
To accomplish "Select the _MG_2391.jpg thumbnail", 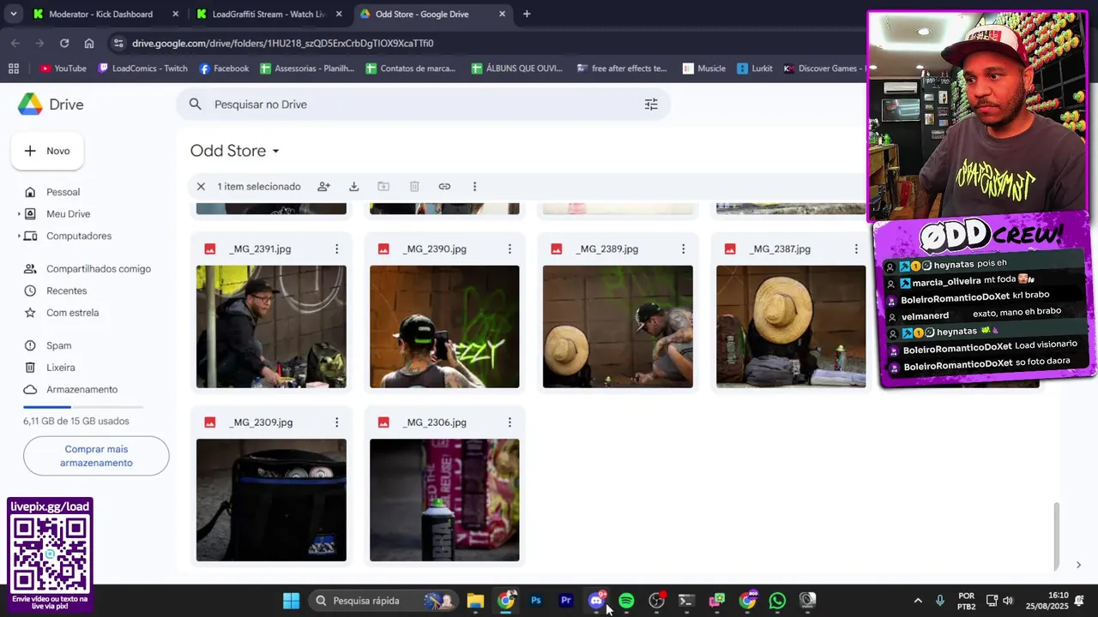I will coord(271,326).
